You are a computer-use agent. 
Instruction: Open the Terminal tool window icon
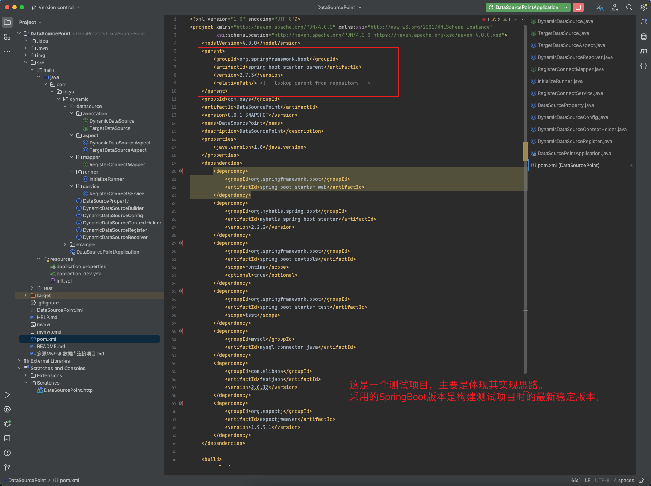7,438
